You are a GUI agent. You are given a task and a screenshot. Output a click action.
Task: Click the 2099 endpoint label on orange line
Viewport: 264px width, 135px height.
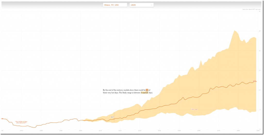(x=254, y=81)
